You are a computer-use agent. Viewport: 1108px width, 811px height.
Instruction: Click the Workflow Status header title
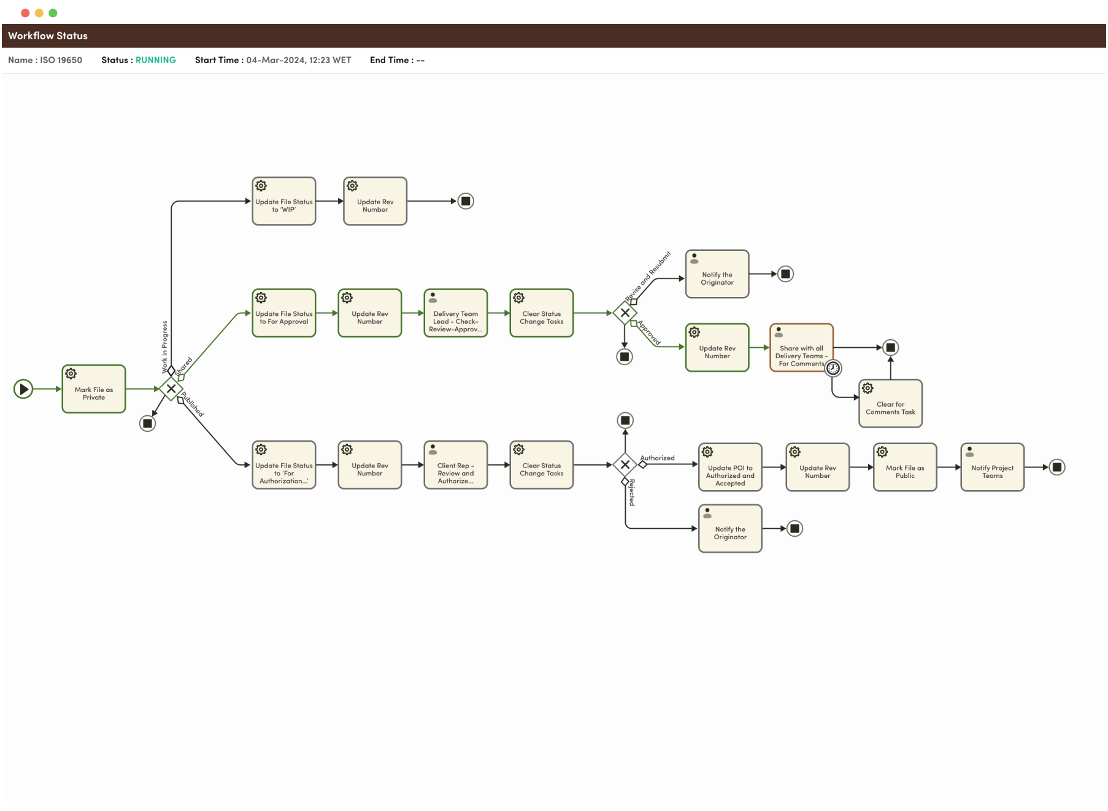click(x=48, y=36)
